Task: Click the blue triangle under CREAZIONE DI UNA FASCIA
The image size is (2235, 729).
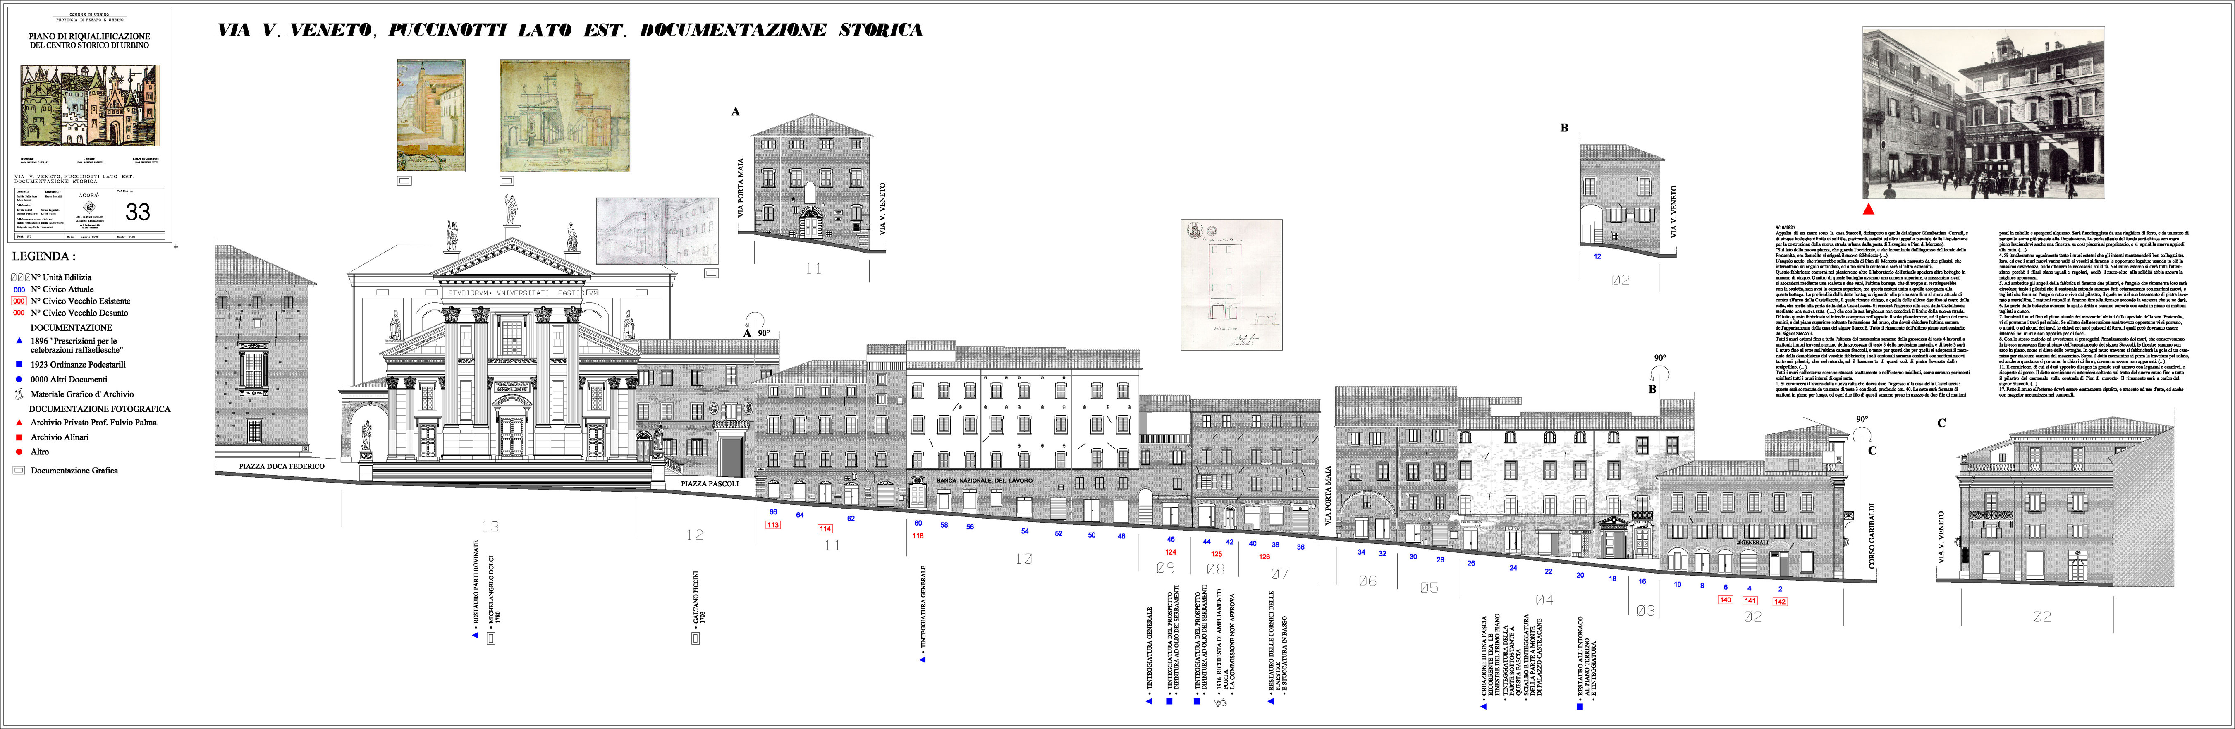Action: [x=1483, y=706]
